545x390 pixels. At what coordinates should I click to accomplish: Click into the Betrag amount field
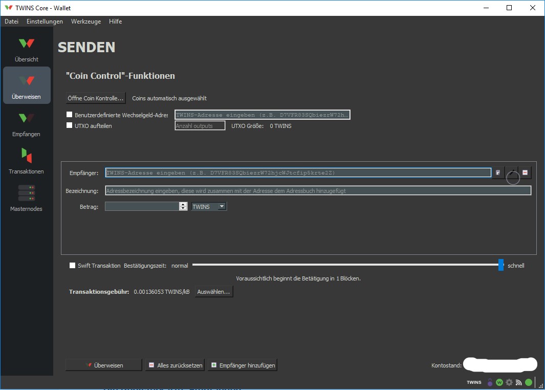coord(142,206)
